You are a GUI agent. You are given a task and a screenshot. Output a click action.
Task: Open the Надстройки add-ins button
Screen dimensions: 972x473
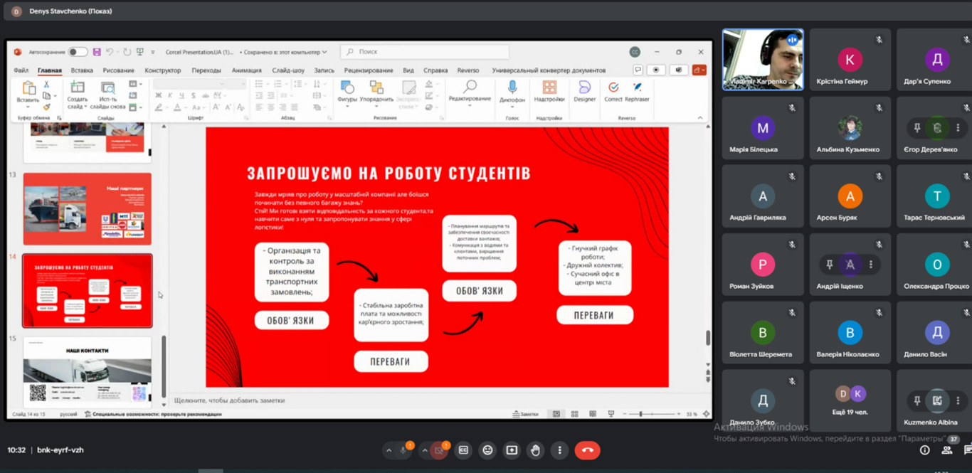coord(549,91)
